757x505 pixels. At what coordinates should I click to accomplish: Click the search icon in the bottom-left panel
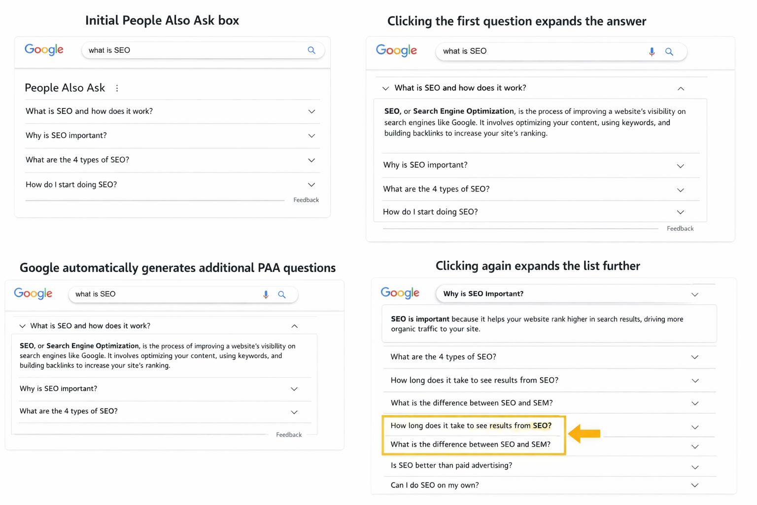point(281,294)
